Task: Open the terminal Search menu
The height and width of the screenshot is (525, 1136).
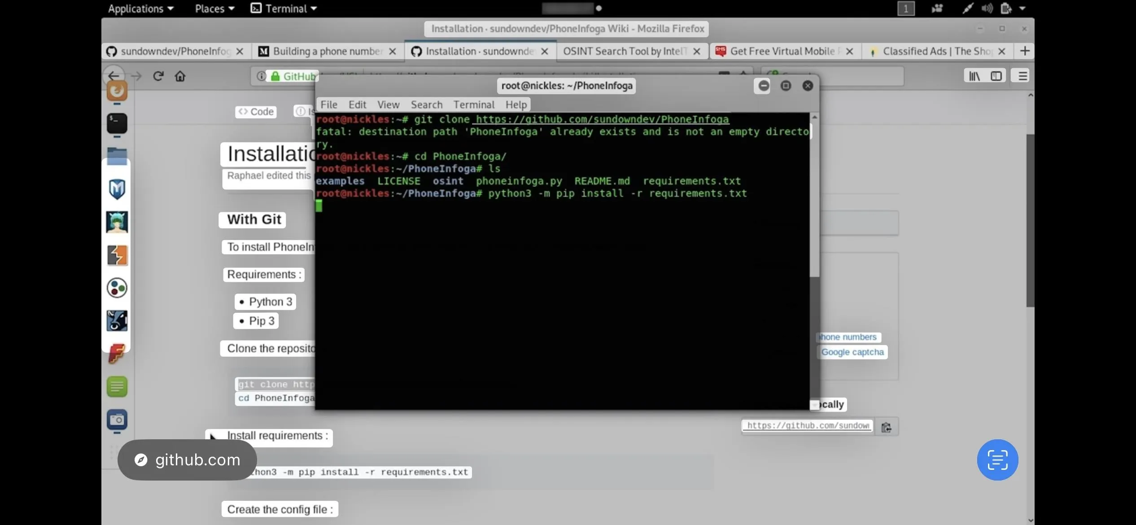Action: pos(426,105)
